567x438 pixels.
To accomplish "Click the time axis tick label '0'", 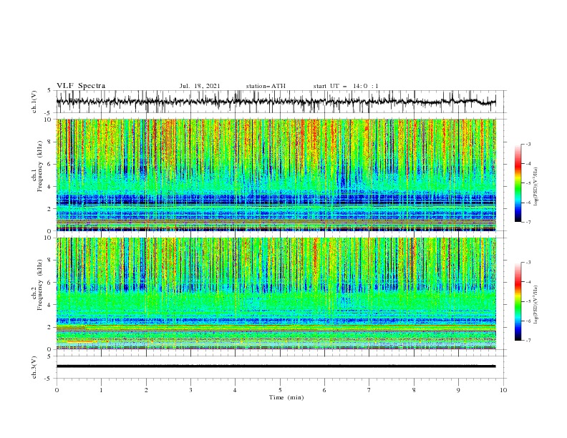I will click(x=57, y=390).
